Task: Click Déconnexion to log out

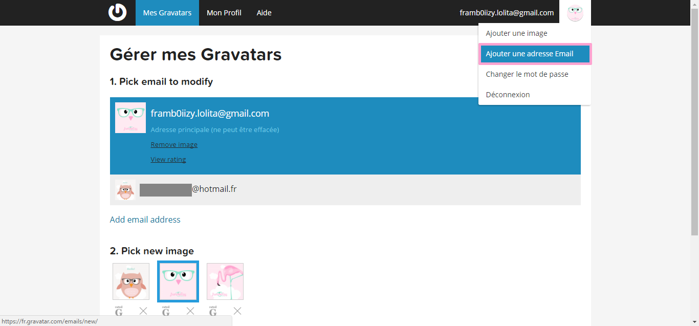Action: (535, 95)
